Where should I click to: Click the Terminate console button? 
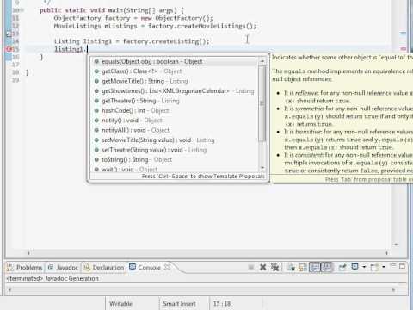(251, 268)
